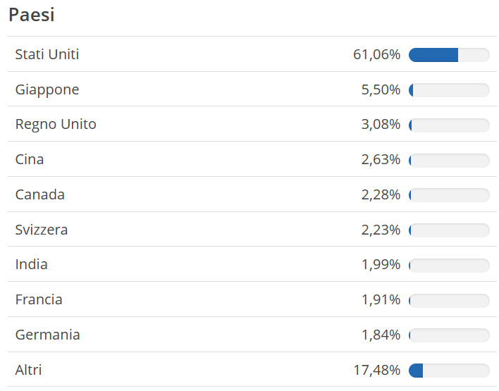Click the Cina progress bar

click(x=449, y=161)
